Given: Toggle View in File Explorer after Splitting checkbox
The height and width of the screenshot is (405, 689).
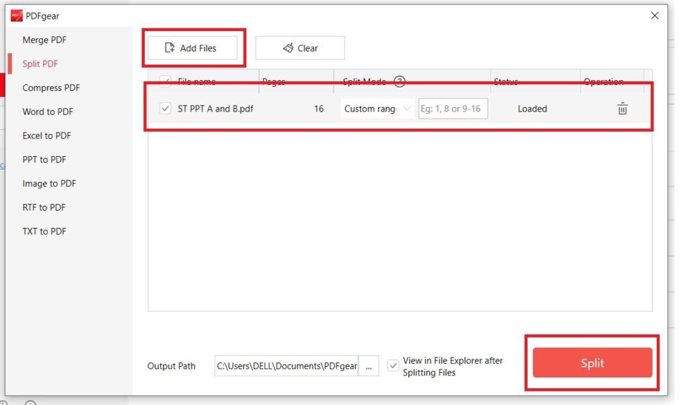Looking at the screenshot, I should [394, 366].
